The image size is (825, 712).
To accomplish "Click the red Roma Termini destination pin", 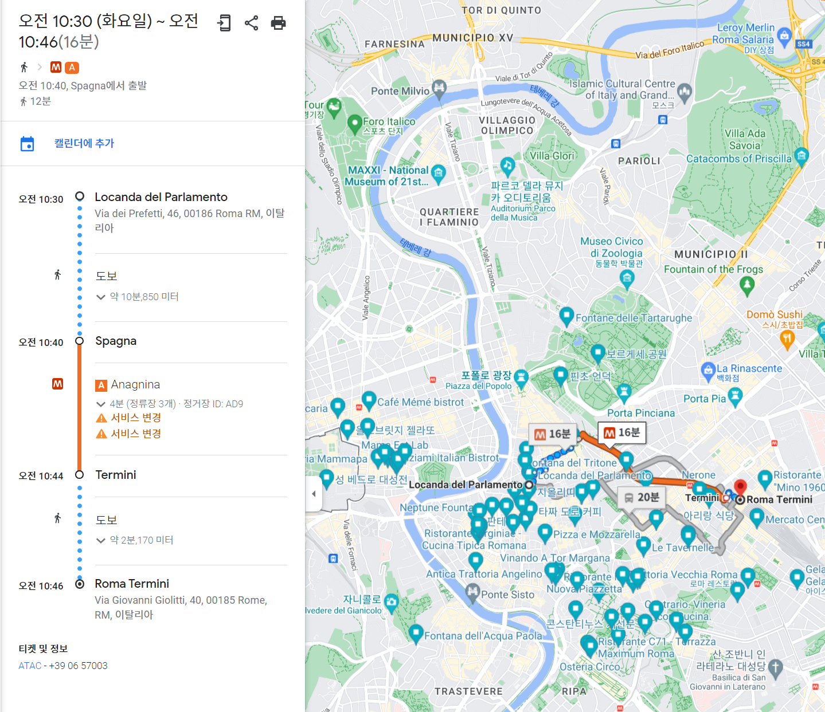I will tap(740, 488).
